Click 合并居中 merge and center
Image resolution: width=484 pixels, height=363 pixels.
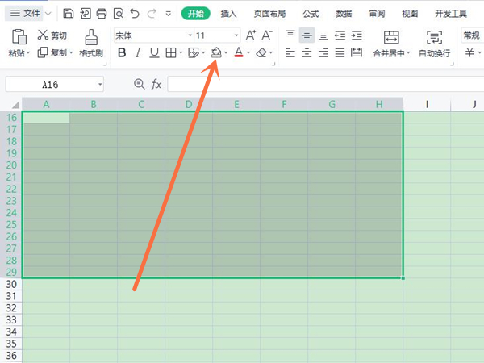pos(391,44)
